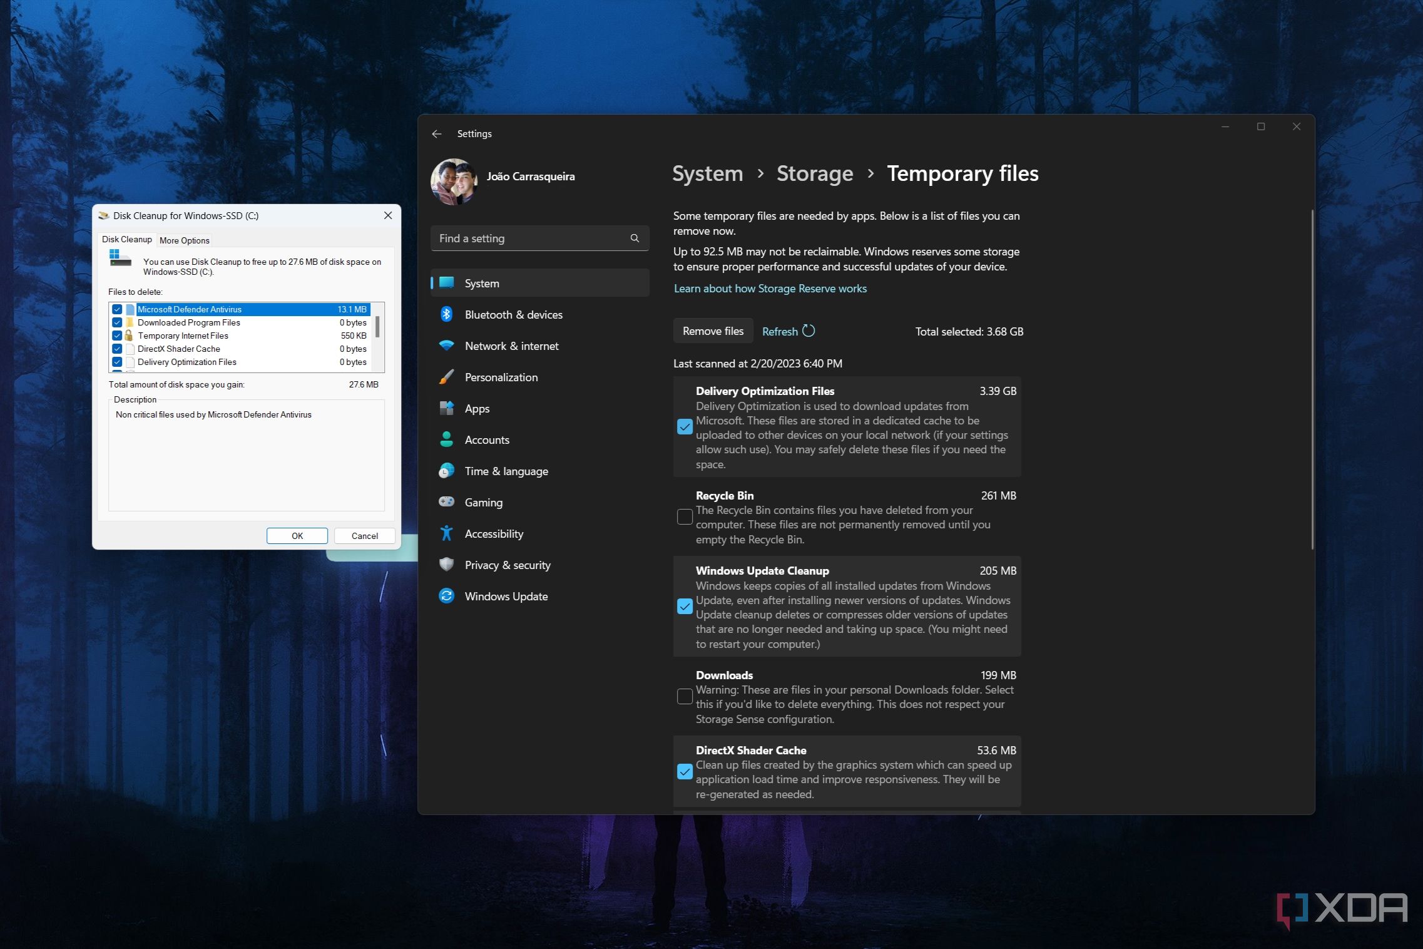Click the Network & internet icon
Image resolution: width=1423 pixels, height=949 pixels.
(x=447, y=346)
